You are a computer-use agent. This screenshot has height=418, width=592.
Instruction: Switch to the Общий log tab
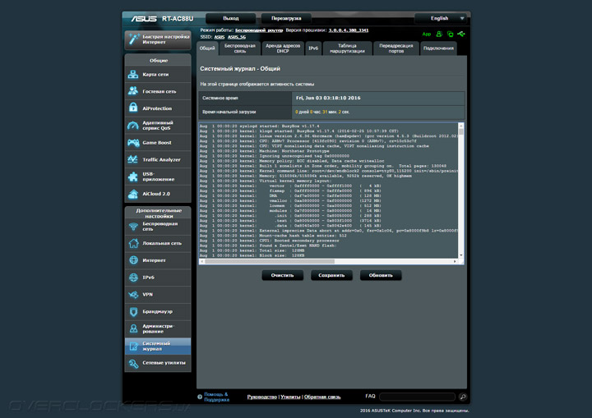click(x=207, y=48)
